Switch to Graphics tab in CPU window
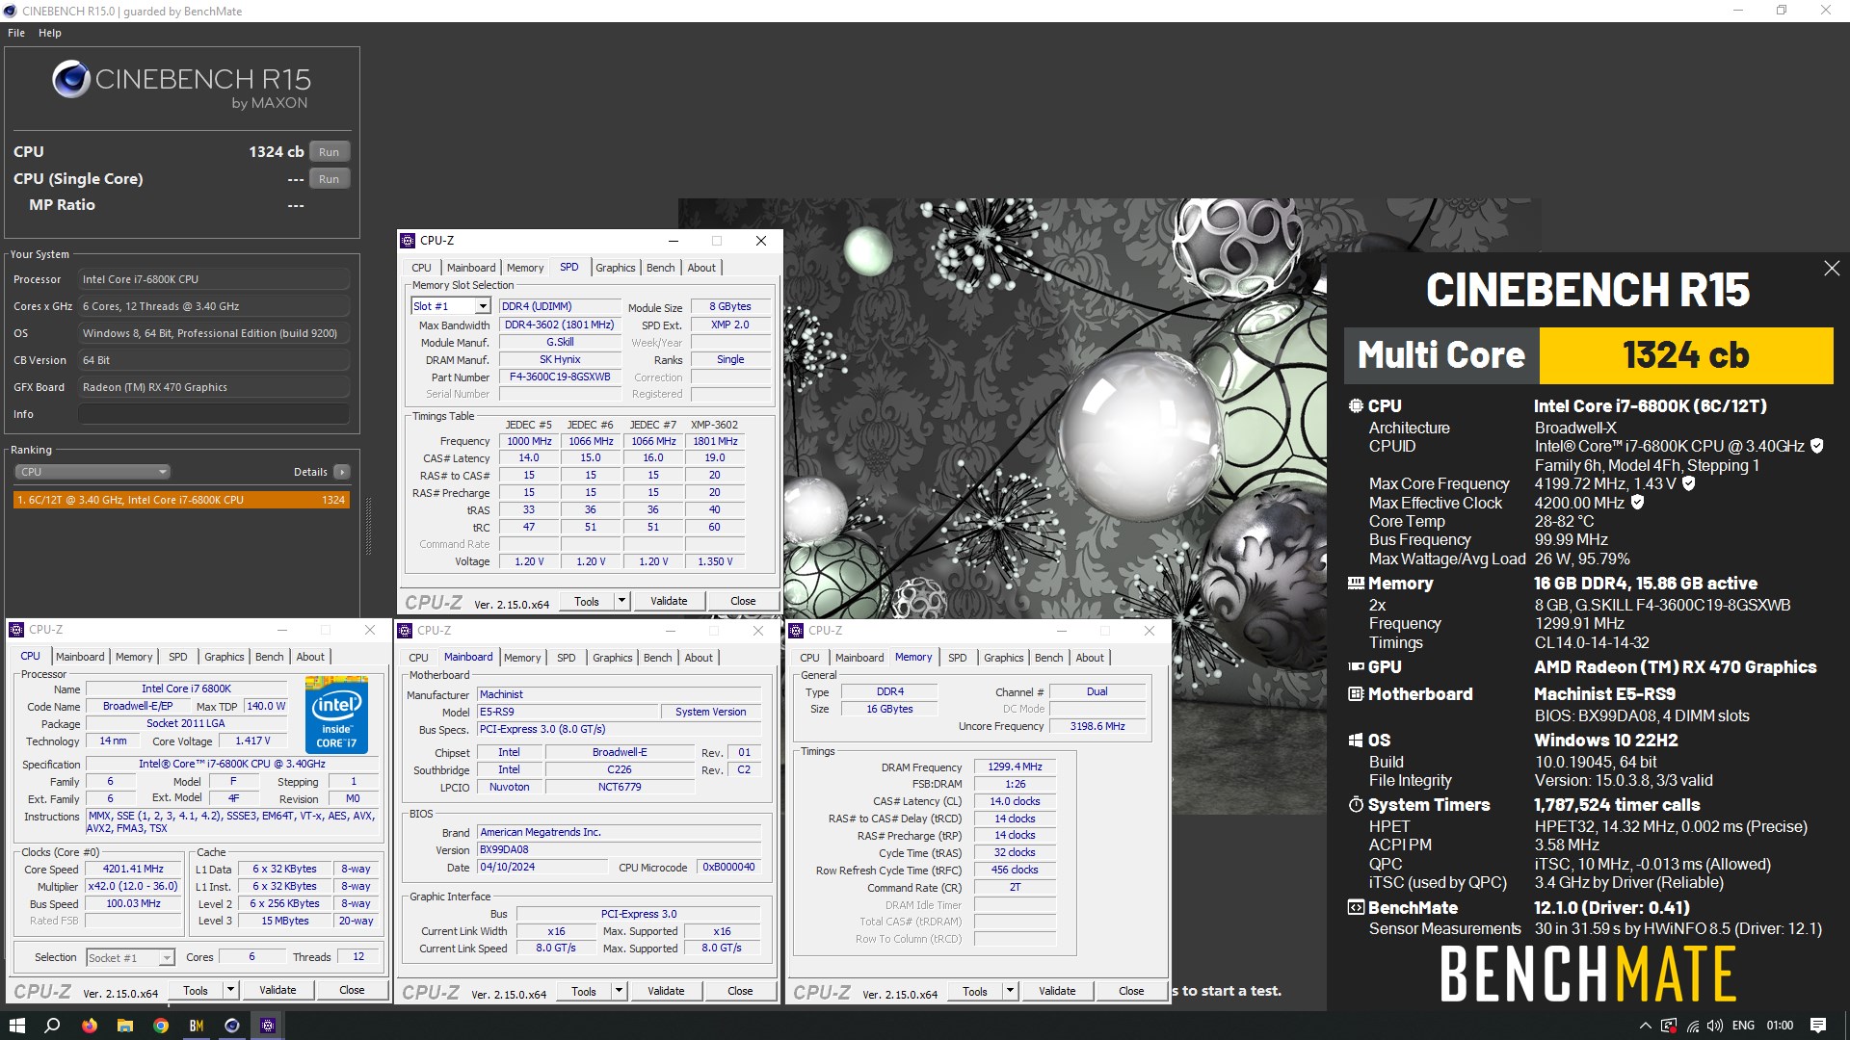Image resolution: width=1850 pixels, height=1040 pixels. coord(224,657)
